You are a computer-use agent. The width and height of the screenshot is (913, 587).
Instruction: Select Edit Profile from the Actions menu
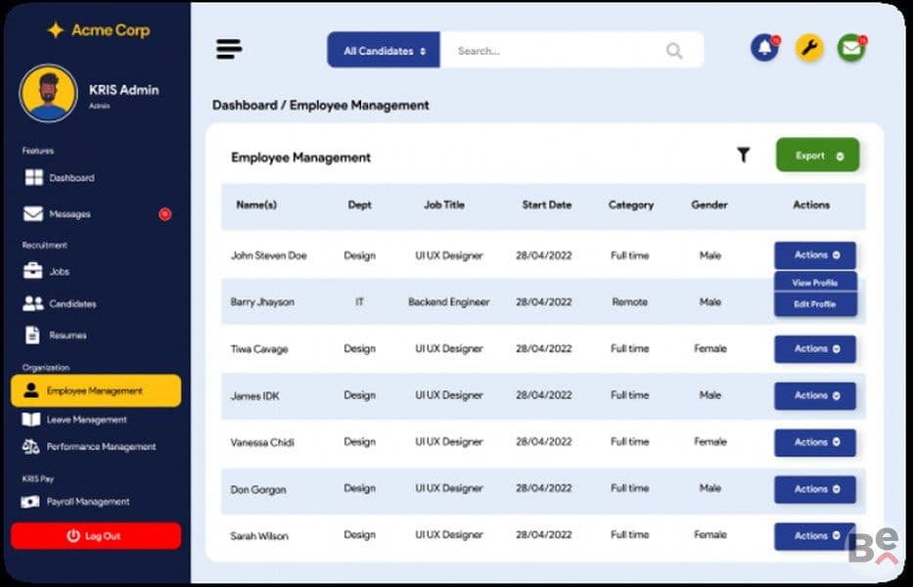815,304
